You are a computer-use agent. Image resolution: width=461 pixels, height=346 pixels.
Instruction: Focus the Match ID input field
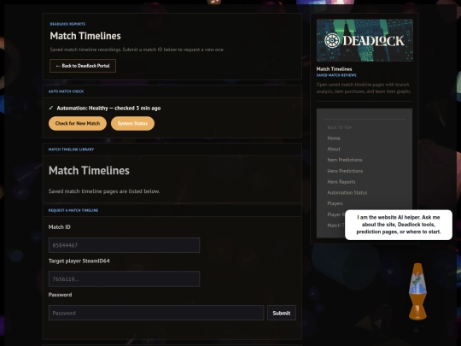pos(124,245)
